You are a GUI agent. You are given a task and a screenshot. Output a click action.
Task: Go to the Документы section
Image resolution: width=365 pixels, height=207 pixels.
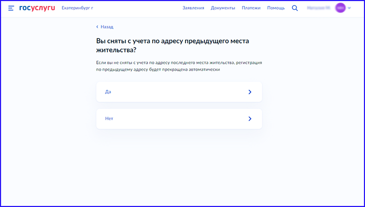(222, 8)
